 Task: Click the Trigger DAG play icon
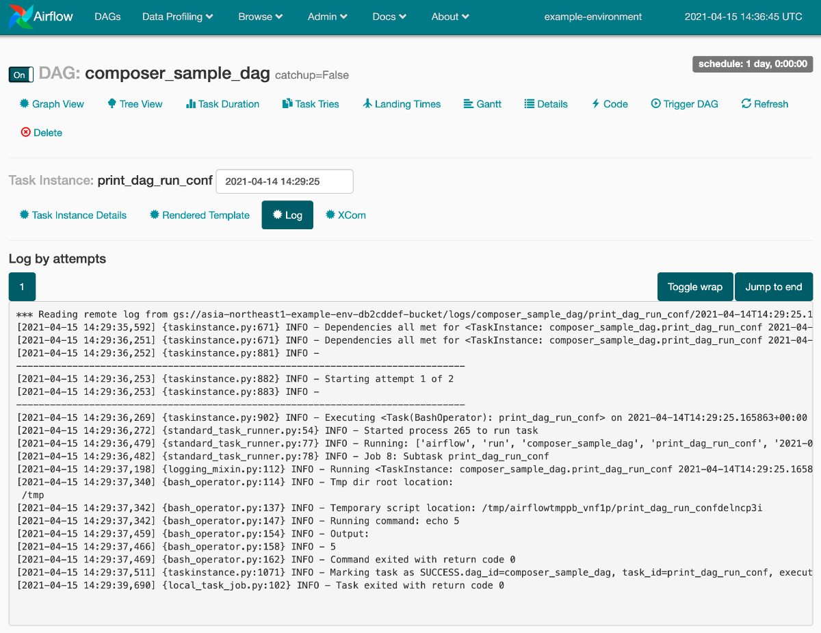(x=656, y=104)
